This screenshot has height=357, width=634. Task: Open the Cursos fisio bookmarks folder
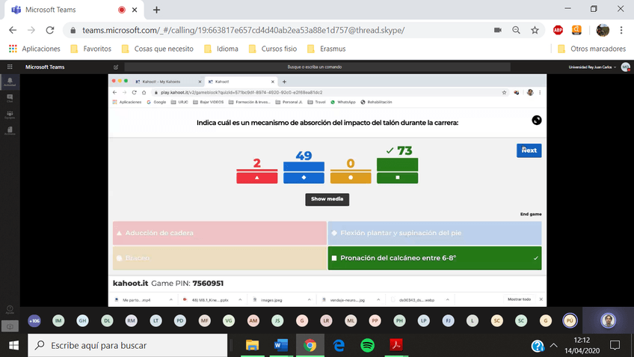tap(273, 49)
